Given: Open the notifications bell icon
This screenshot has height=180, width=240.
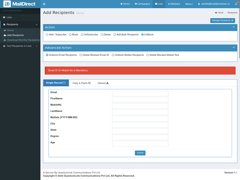Looking at the screenshot, I should [x=236, y=4].
